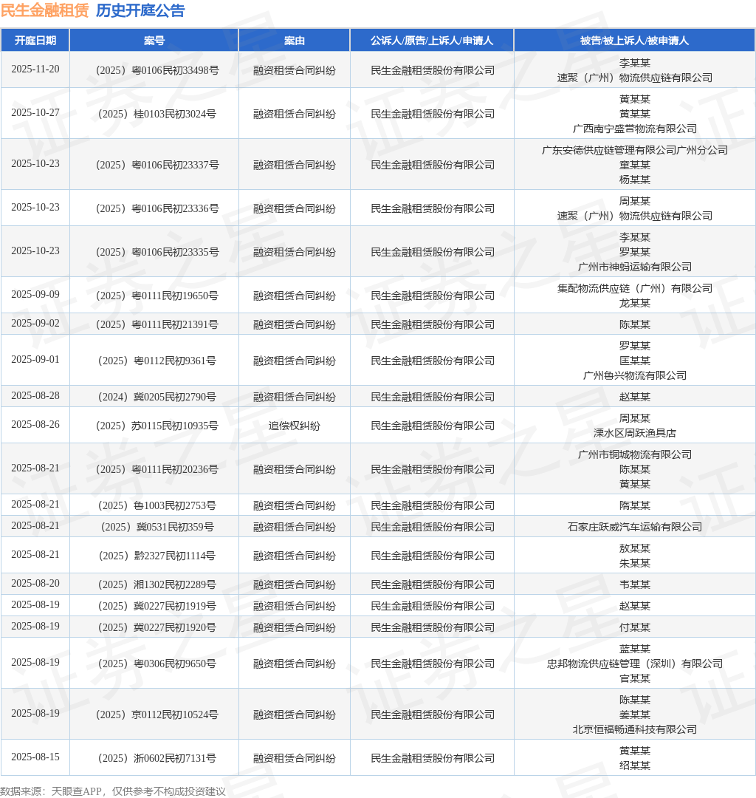Click defendant 蓝某某
Viewport: 756px width, 798px height.
pos(634,649)
